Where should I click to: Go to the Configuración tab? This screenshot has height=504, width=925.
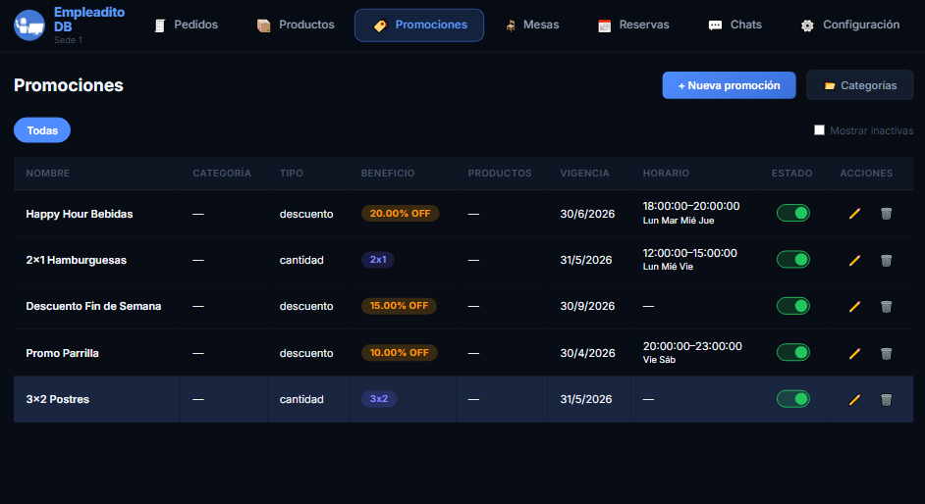(x=849, y=25)
